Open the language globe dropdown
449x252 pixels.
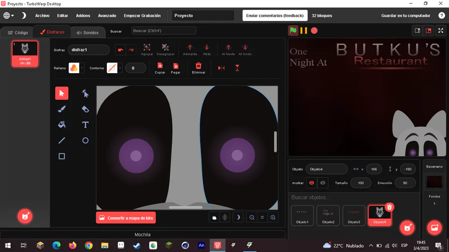(8, 15)
